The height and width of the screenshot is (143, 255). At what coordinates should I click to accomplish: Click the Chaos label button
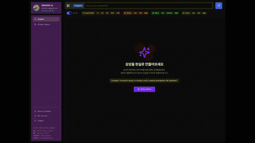tap(186, 13)
